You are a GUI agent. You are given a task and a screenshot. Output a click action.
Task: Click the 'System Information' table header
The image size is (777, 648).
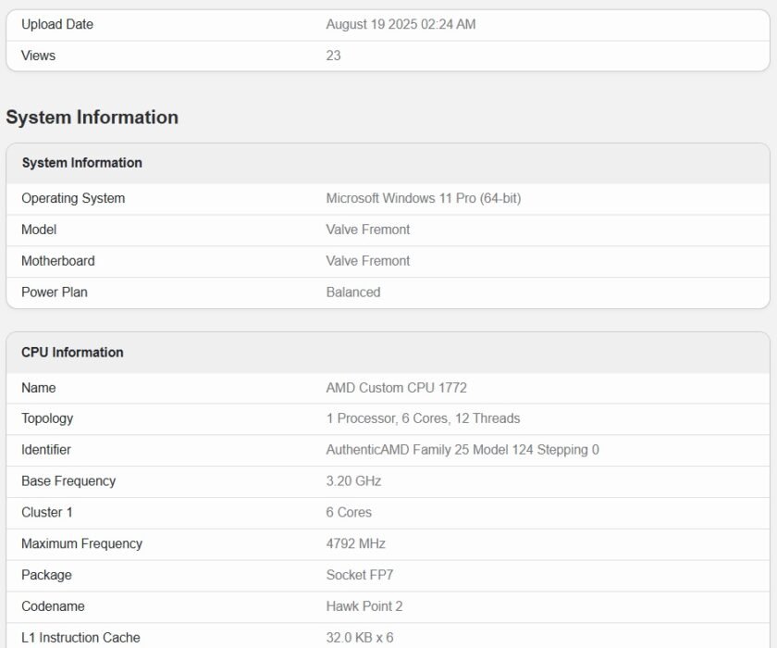pyautogui.click(x=81, y=163)
